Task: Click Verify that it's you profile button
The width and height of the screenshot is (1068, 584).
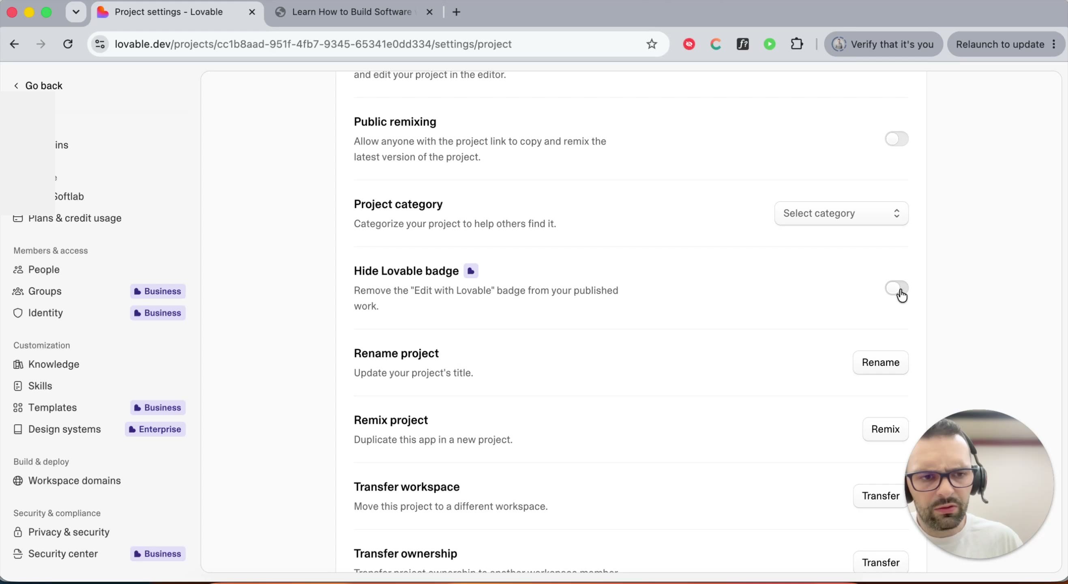Action: (x=884, y=44)
